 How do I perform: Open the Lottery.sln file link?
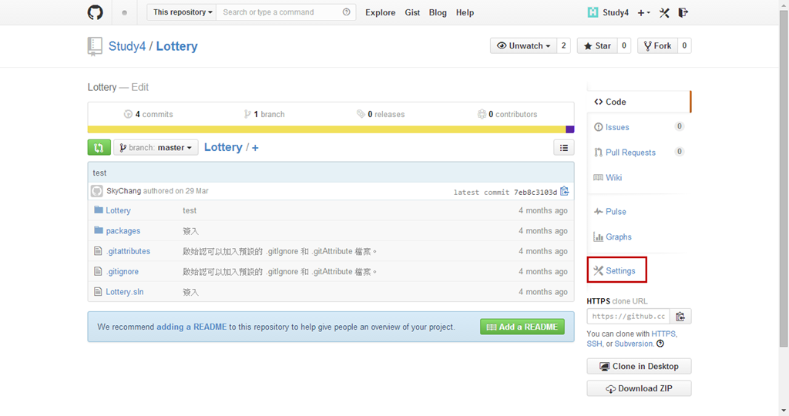tap(125, 292)
